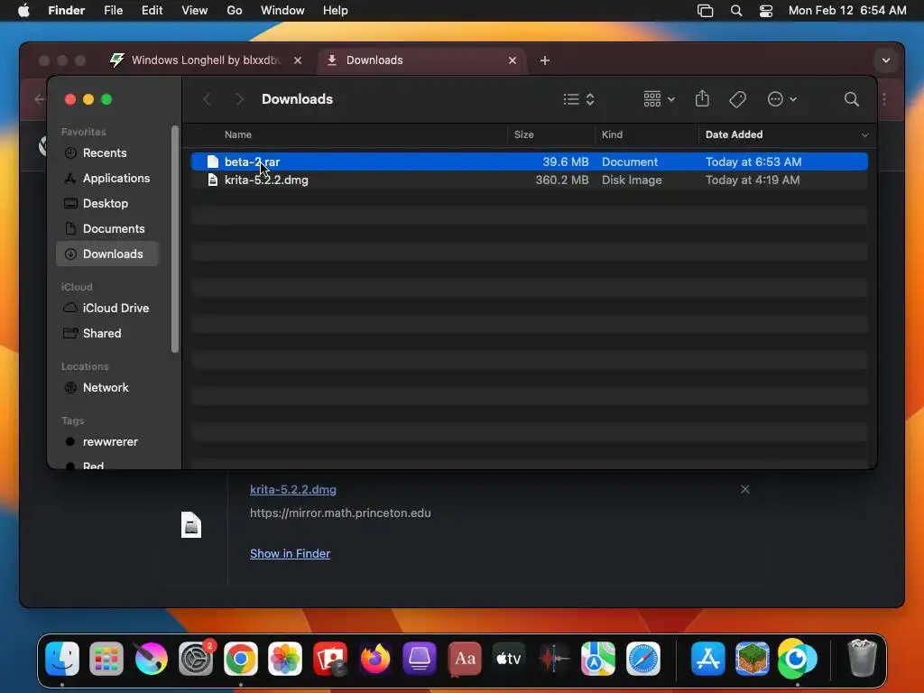Image resolution: width=924 pixels, height=693 pixels.
Task: Open Launchpad from the Dock
Action: pos(106,658)
